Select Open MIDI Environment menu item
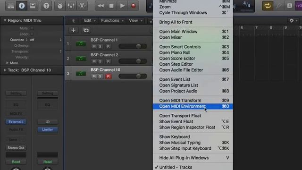Screen dimensions: 302x170 click(x=193, y=106)
